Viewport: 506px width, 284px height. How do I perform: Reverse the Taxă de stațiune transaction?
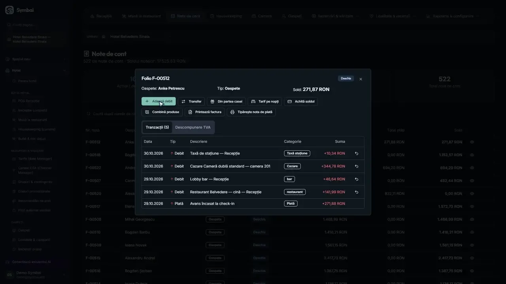357,153
